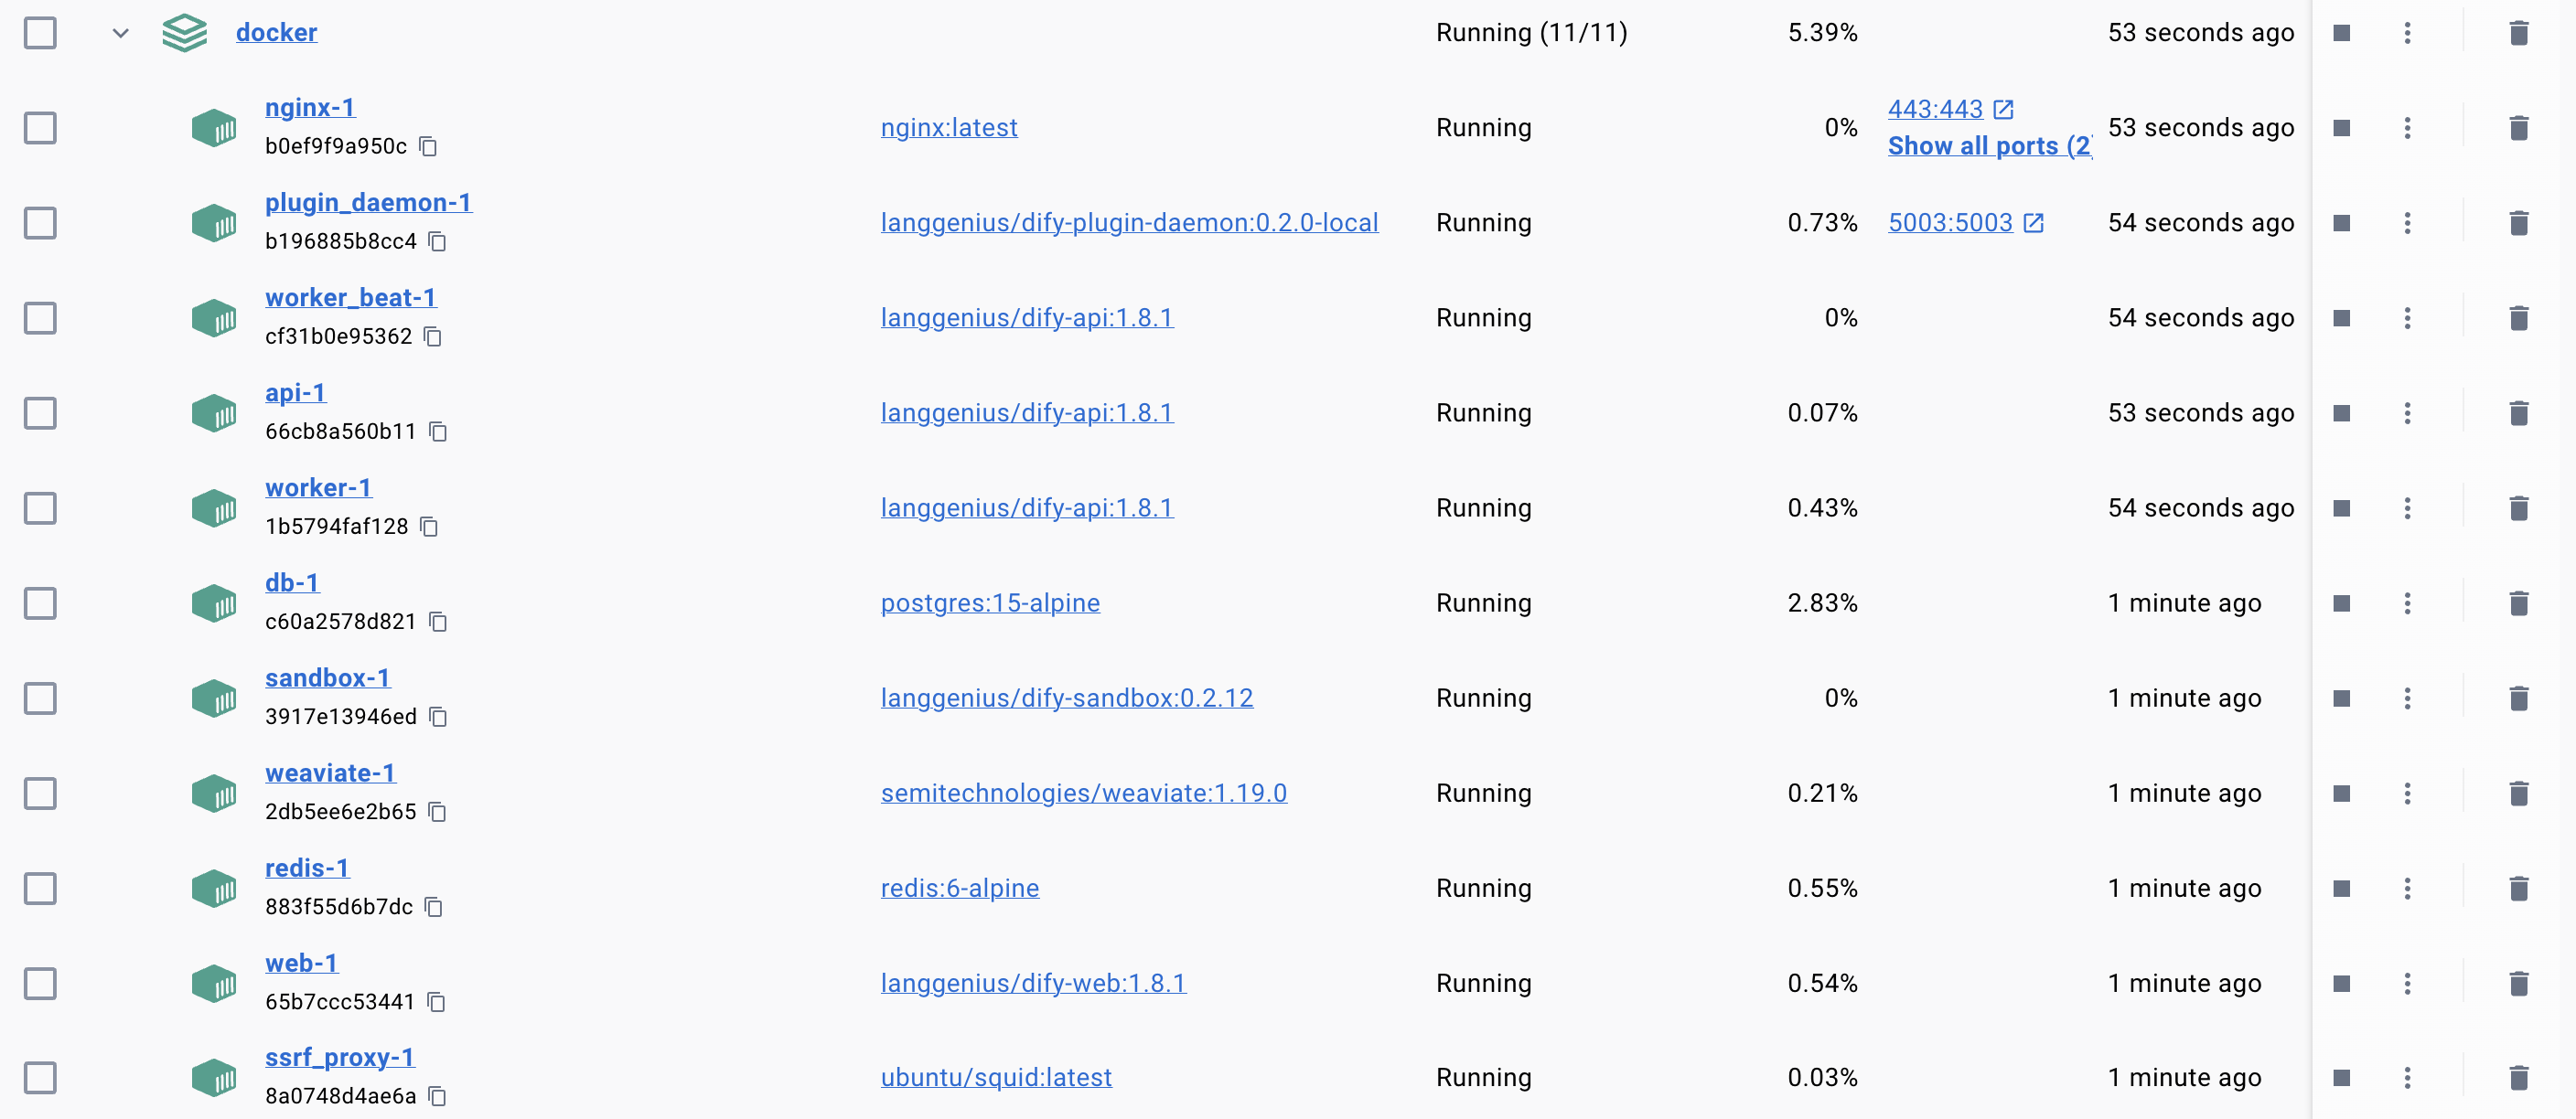Stop the db-1 container
2576x1119 pixels.
2341,602
